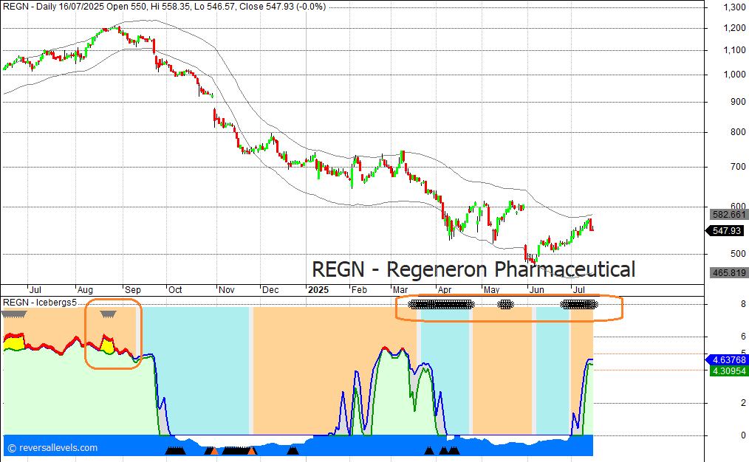This screenshot has width=749, height=462.
Task: Click the green 4.30954 indicator value tag
Action: click(x=729, y=370)
